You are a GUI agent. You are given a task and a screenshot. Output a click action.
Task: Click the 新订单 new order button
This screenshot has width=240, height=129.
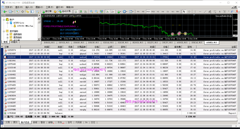pos(47,11)
